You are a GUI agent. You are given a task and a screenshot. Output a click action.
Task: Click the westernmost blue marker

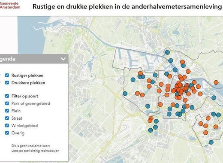pos(125,94)
